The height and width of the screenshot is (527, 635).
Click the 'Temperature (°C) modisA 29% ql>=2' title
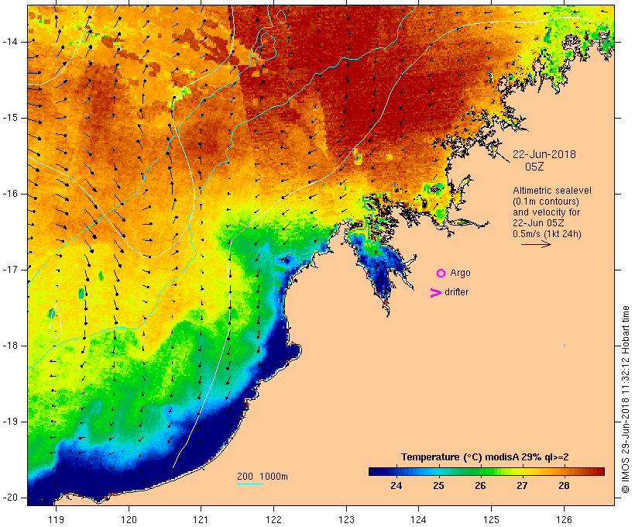coord(485,457)
